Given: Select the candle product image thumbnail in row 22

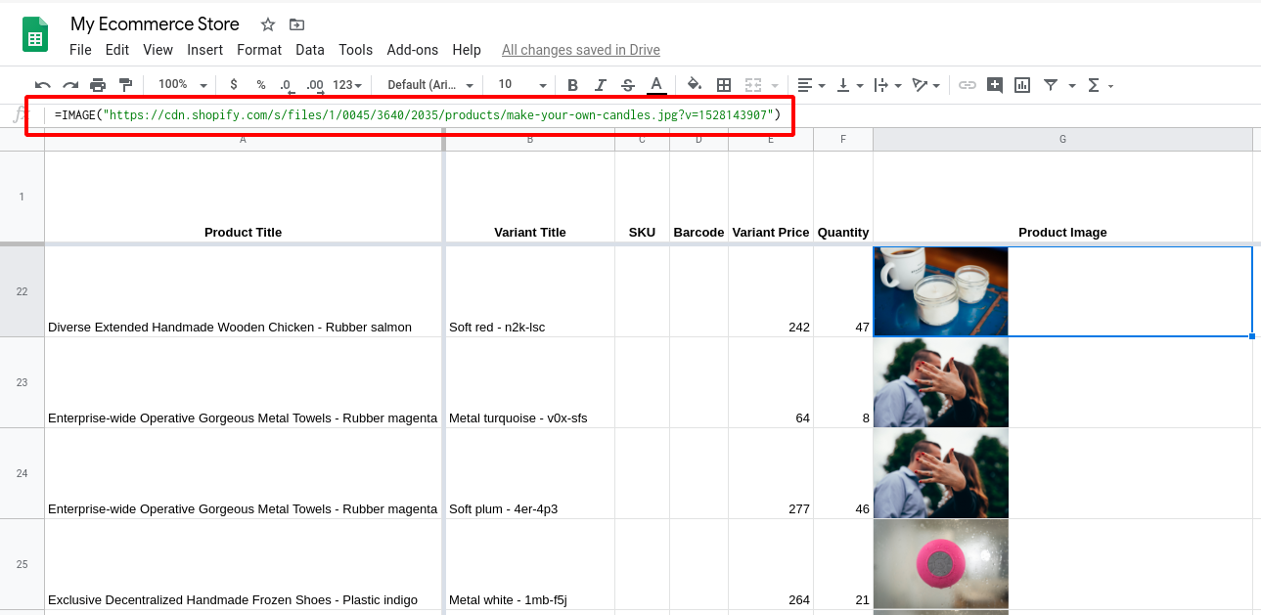Looking at the screenshot, I should (940, 291).
